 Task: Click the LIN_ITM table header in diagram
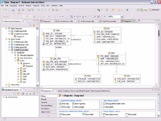click(x=55, y=59)
